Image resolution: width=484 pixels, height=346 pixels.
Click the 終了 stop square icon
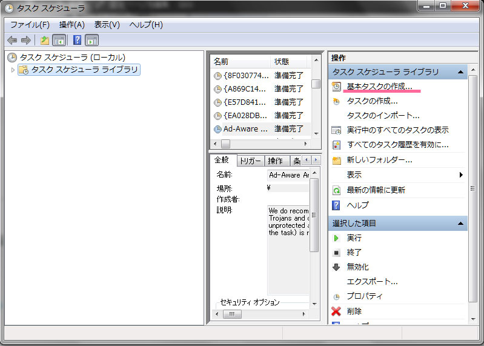[336, 253]
